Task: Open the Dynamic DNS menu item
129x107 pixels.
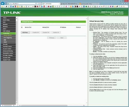Action: coord(8,58)
